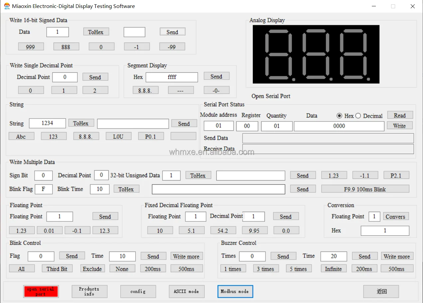Image resolution: width=423 pixels, height=303 pixels.
Task: Click the Write button in Serial Port Status
Action: click(399, 125)
